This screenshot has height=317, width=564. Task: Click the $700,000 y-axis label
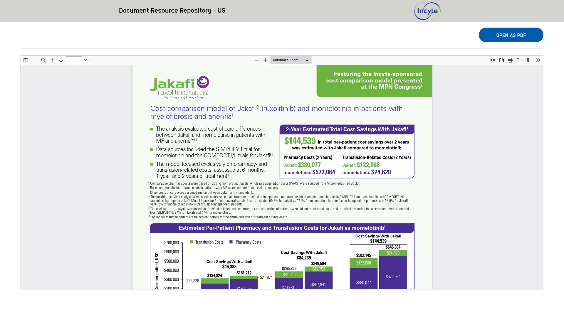click(x=172, y=243)
